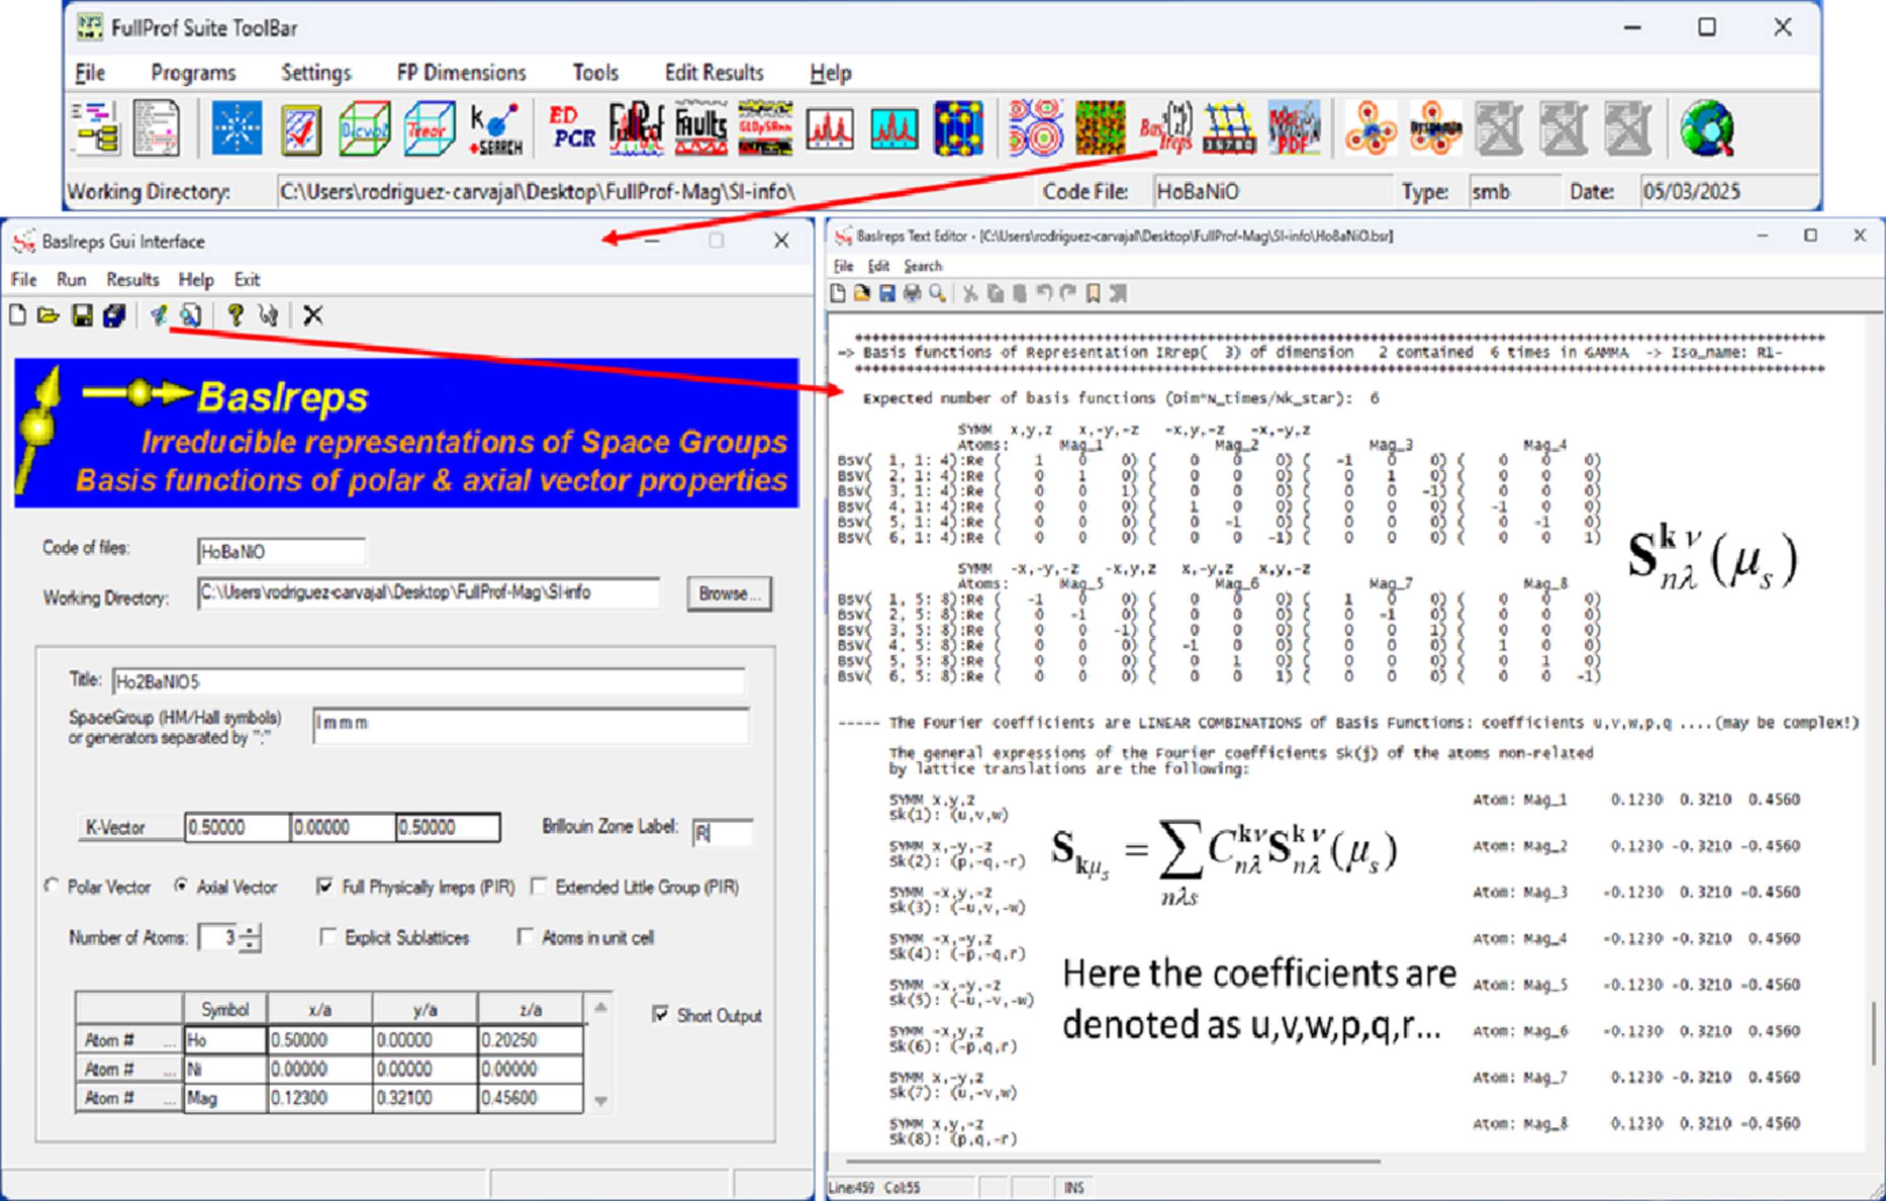The image size is (1886, 1201).
Task: Open the GLOpSAnn toolbar icon
Action: [765, 128]
